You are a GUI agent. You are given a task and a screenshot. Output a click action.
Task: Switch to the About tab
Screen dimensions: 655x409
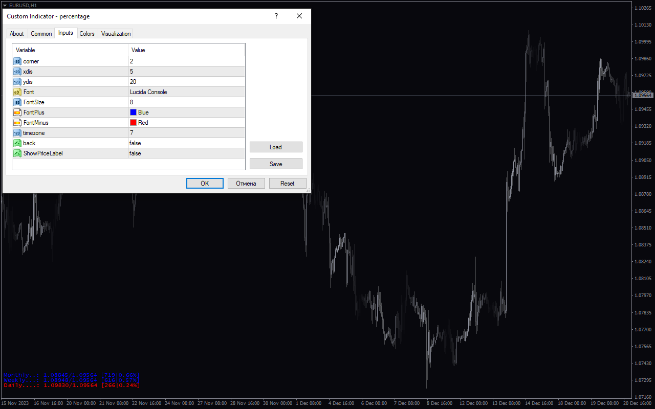(x=17, y=34)
